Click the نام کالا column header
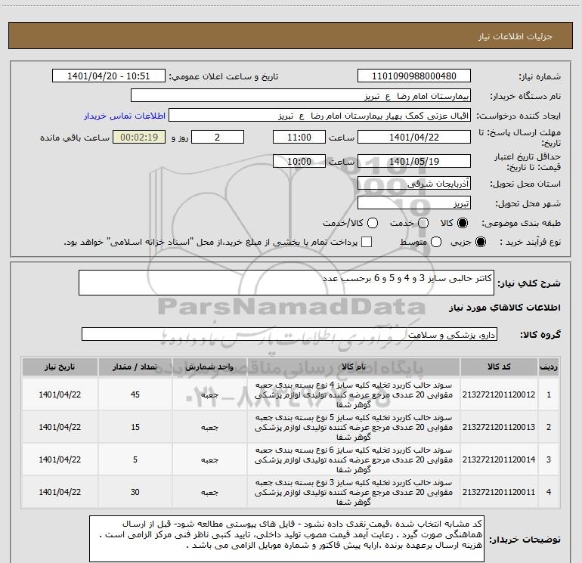Image resolution: width=582 pixels, height=563 pixels. point(354,367)
